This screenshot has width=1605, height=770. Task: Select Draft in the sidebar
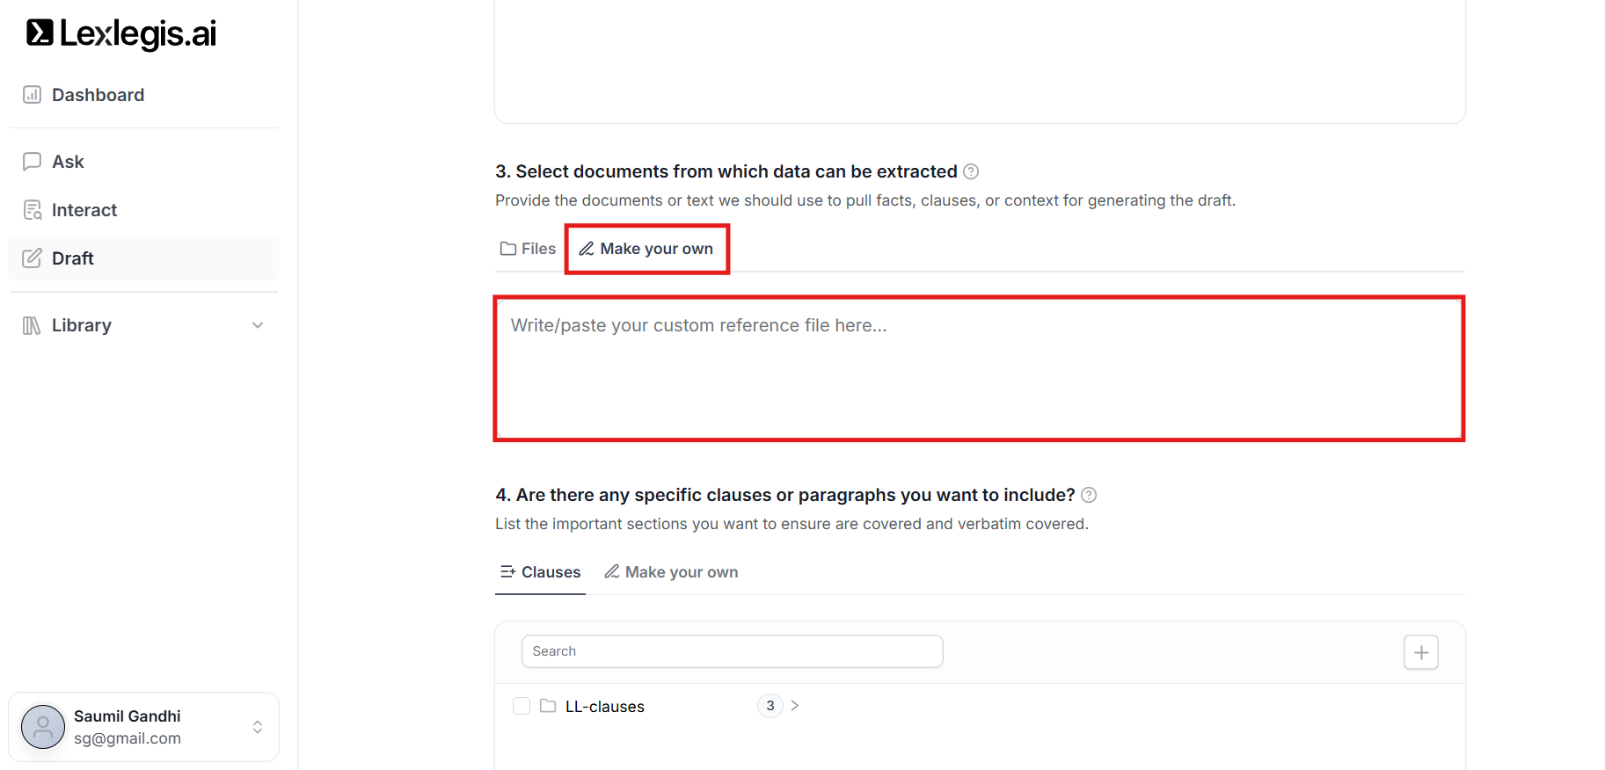[72, 258]
